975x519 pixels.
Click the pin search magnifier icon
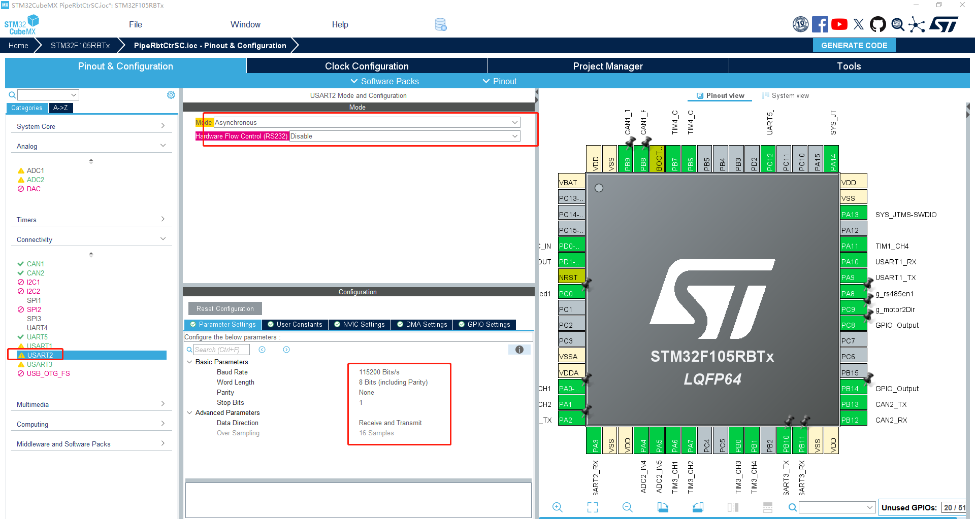pos(793,507)
